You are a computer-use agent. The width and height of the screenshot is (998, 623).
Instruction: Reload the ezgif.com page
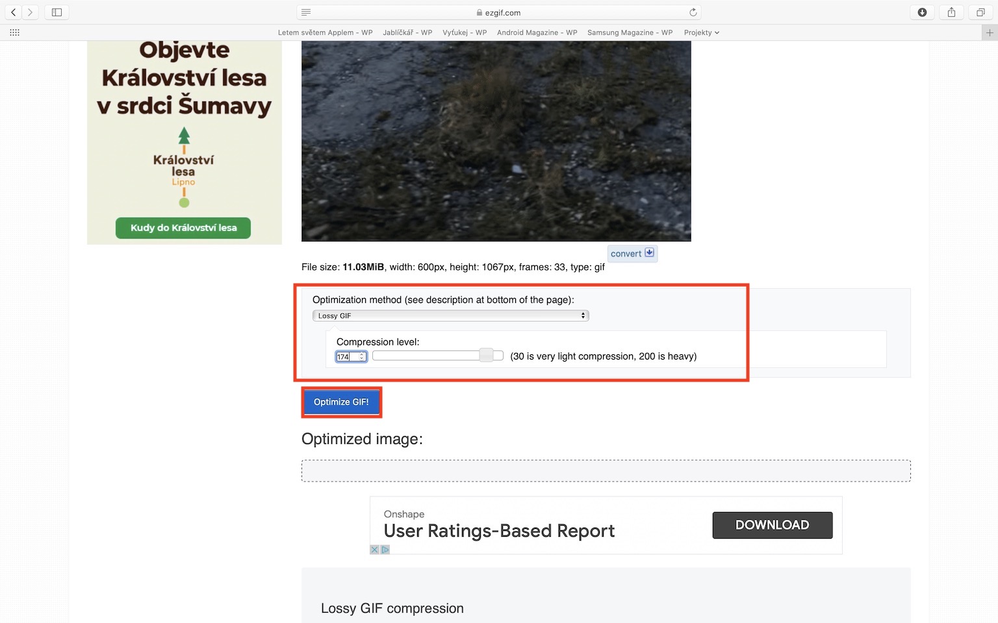tap(693, 12)
